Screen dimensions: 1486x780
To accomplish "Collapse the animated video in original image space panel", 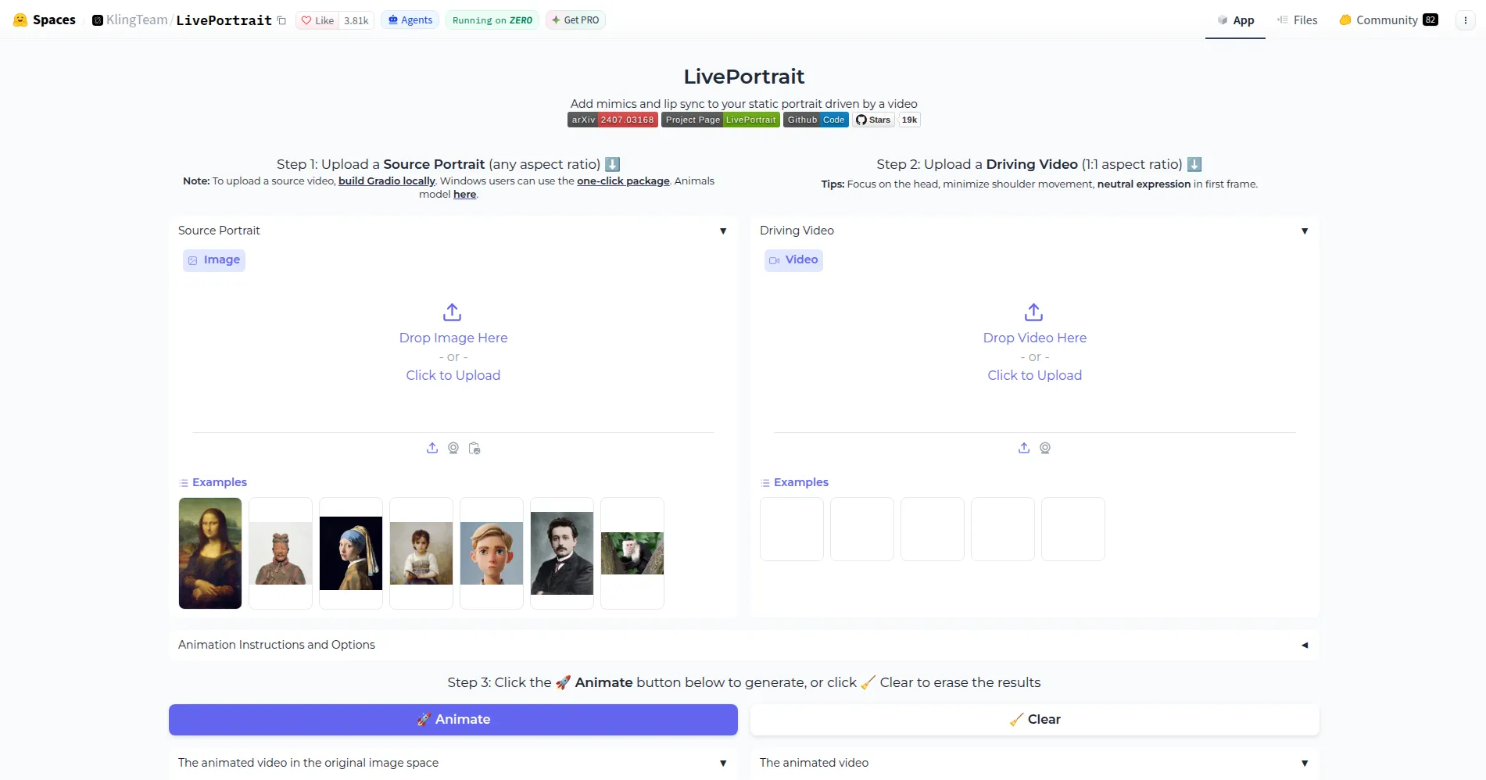I will click(723, 763).
